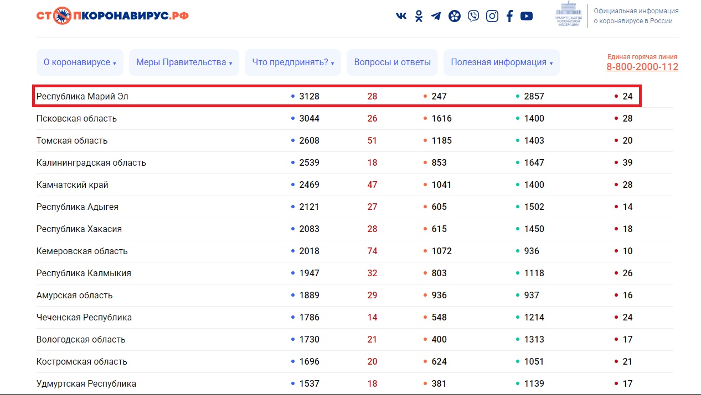Click the Instagram camera icon
Image resolution: width=701 pixels, height=395 pixels.
492,16
